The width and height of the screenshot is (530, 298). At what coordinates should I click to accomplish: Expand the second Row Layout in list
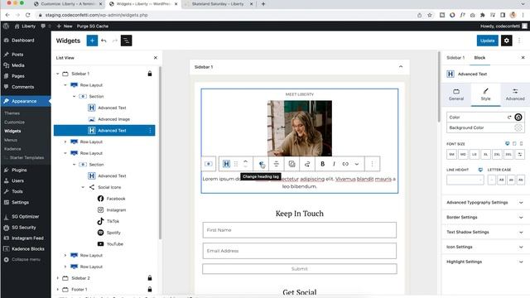[65, 142]
